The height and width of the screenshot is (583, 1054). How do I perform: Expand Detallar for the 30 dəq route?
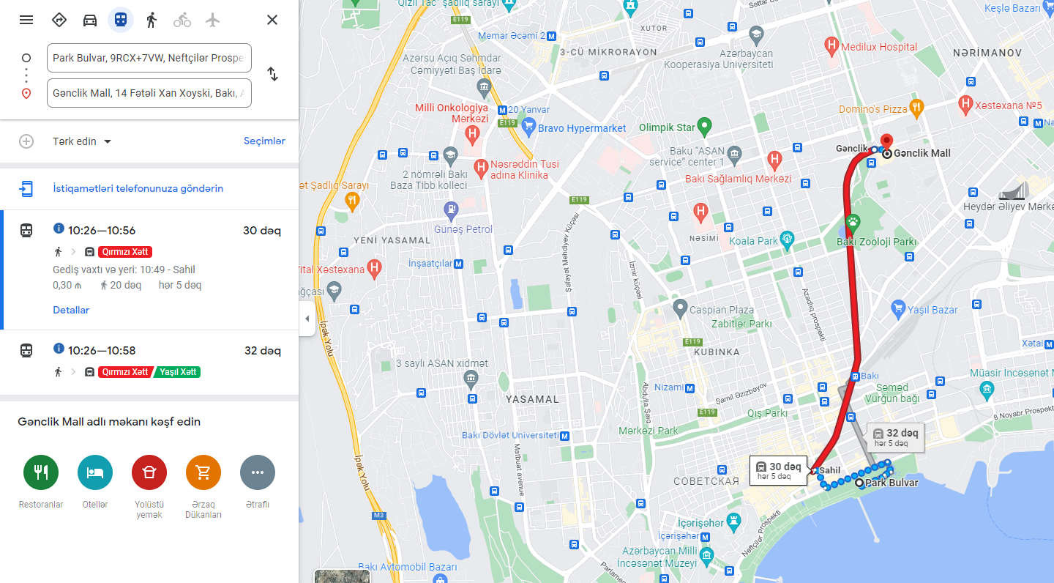point(71,310)
